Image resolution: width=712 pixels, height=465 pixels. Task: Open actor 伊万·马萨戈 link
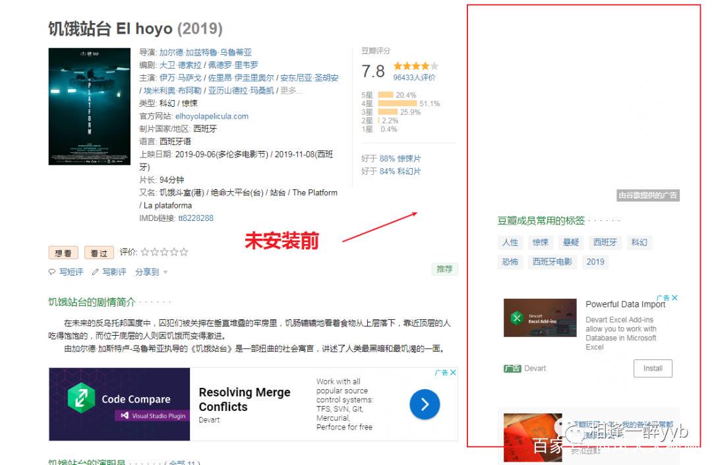tap(180, 78)
